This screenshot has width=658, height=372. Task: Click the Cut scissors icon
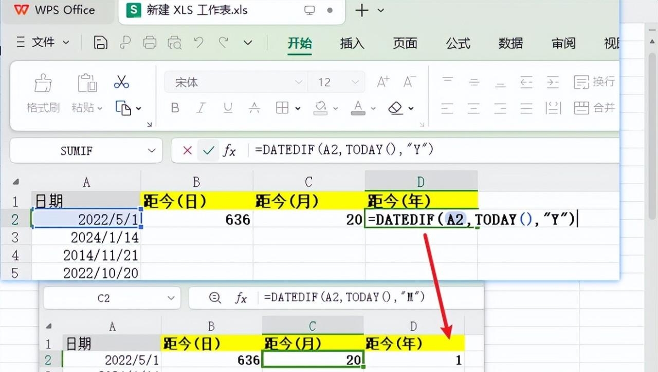[122, 82]
